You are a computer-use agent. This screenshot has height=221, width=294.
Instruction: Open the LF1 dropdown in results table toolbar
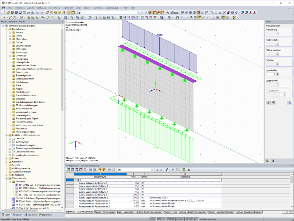tap(152, 170)
